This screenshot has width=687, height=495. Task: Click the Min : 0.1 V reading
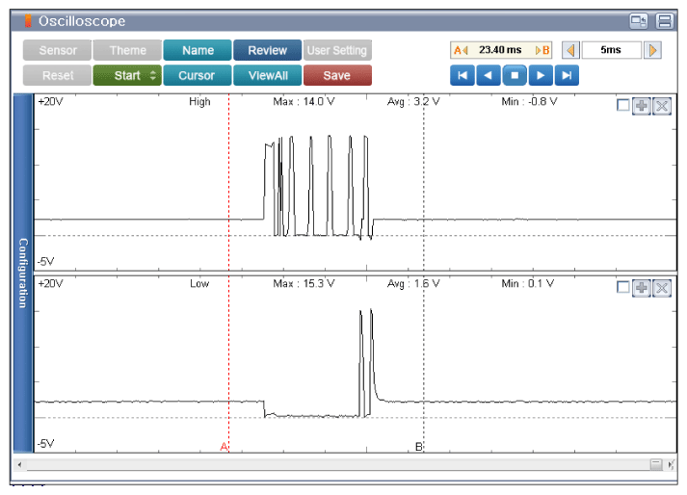[x=527, y=284]
